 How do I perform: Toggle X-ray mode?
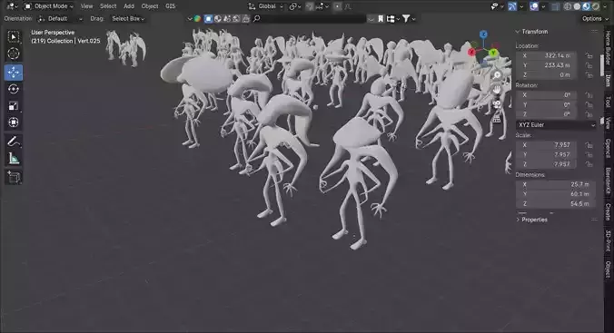coord(555,6)
